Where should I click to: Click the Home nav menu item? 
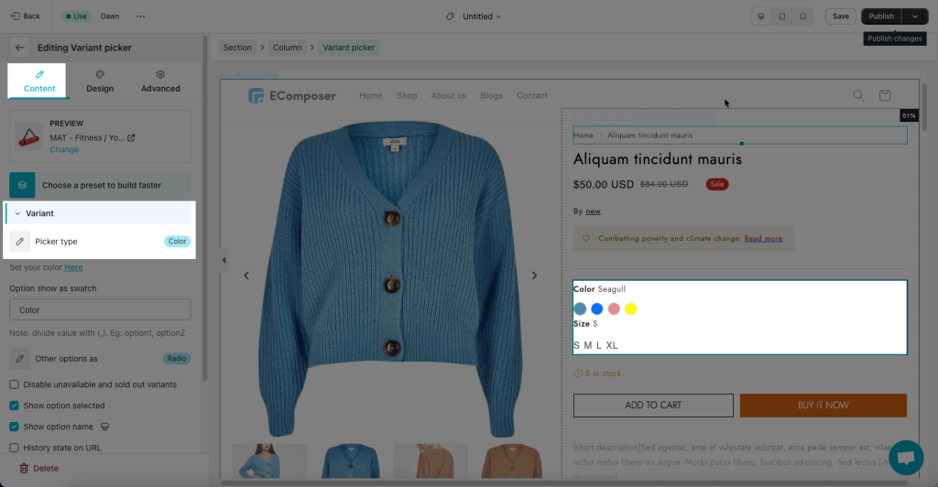click(370, 95)
